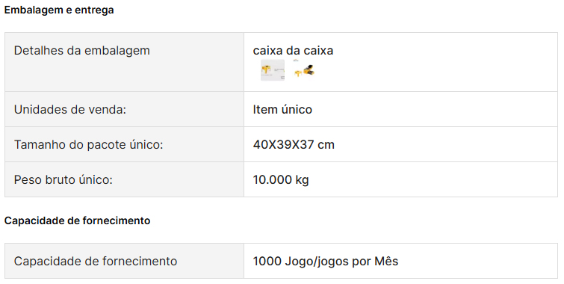Select the 'Detalhes da embalagem' row label
This screenshot has width=564, height=284.
[82, 50]
